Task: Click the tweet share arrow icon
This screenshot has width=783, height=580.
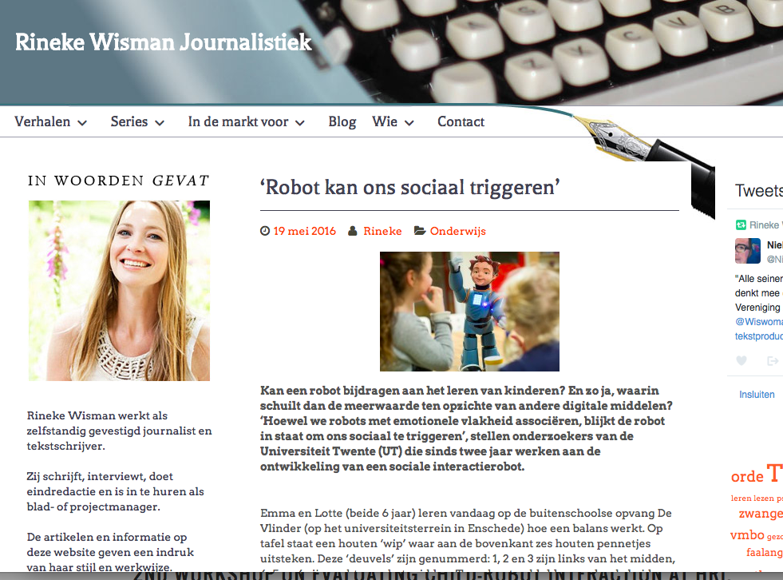Action: tap(772, 361)
